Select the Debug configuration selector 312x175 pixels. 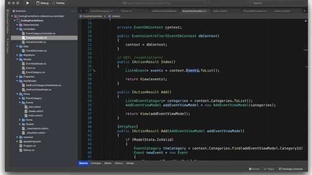(42, 3)
